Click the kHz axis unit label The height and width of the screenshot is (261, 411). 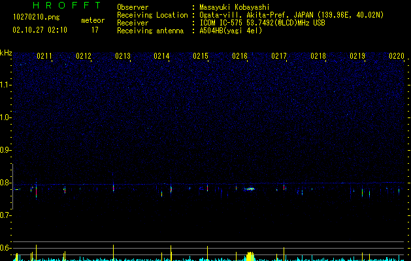coord(6,53)
